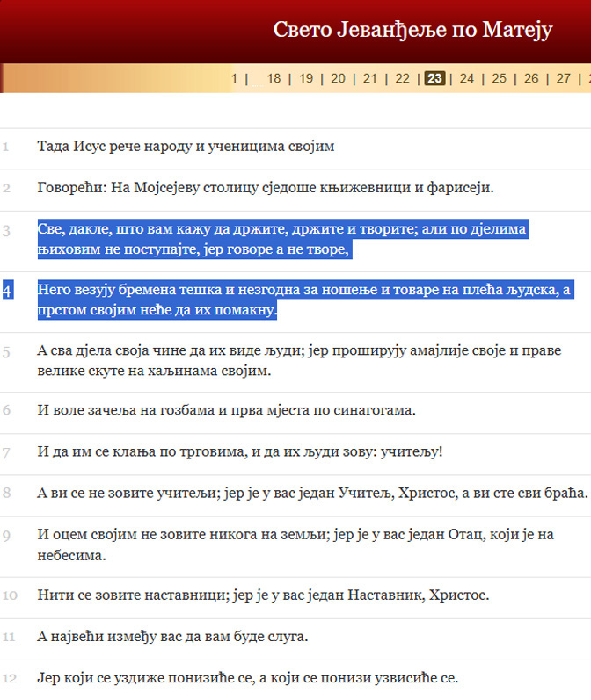Screen dimensions: 591x700
Task: Jump to chapter 27
Action: (563, 78)
